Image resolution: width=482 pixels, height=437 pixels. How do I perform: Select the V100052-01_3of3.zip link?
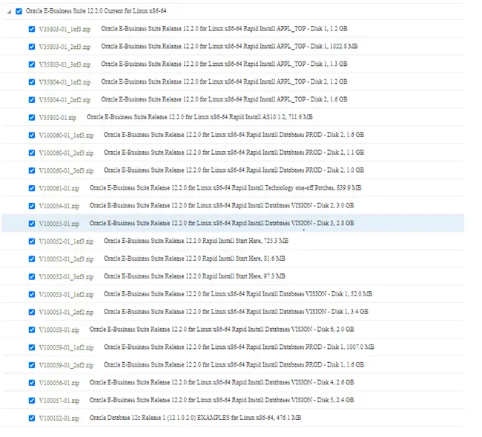[x=66, y=277]
